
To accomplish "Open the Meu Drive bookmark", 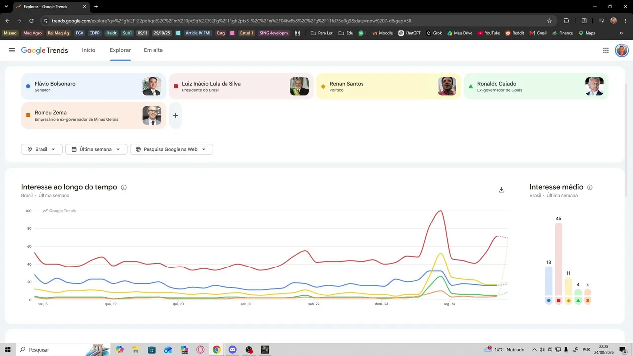I will click(x=459, y=33).
